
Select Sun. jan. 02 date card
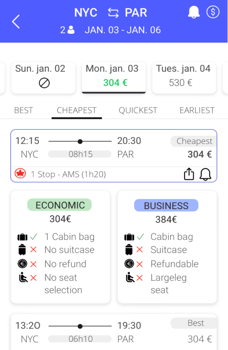pos(43,78)
